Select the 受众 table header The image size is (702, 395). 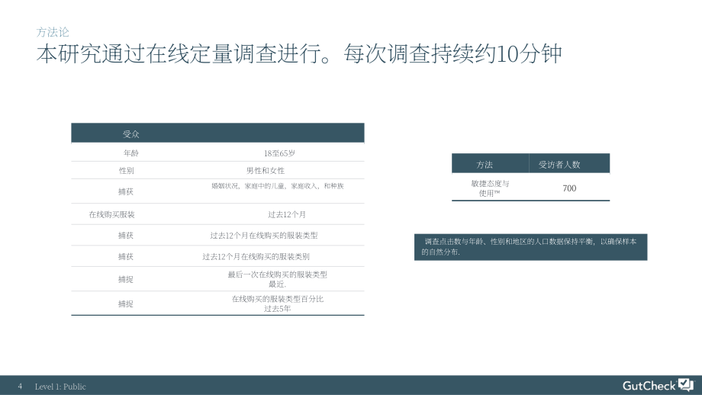coord(131,133)
